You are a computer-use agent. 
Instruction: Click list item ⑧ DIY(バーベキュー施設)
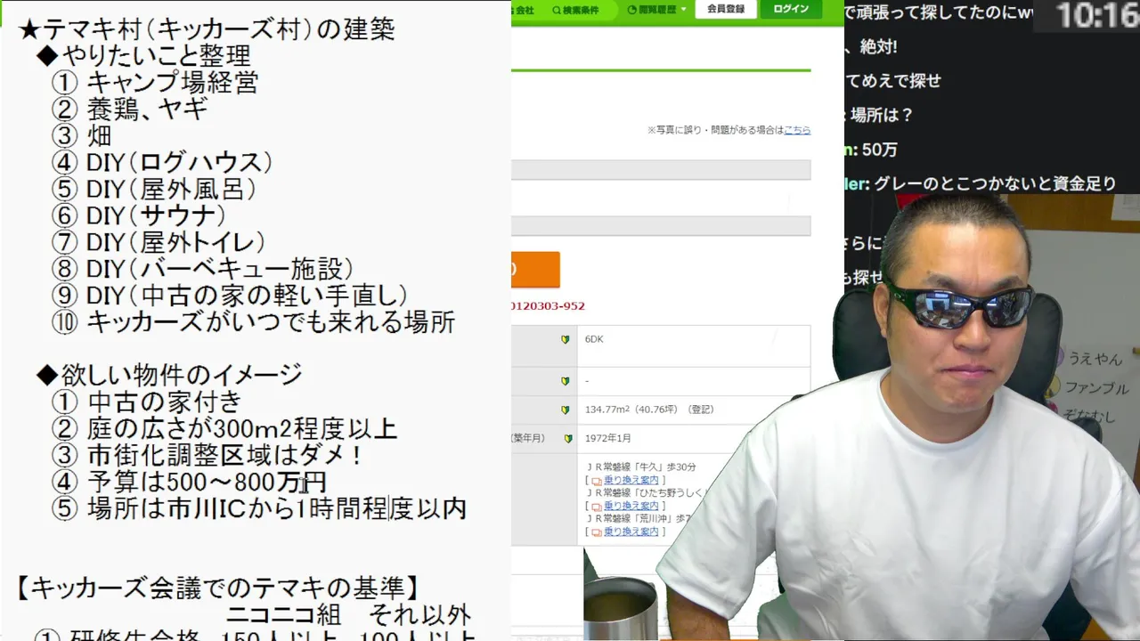203,269
